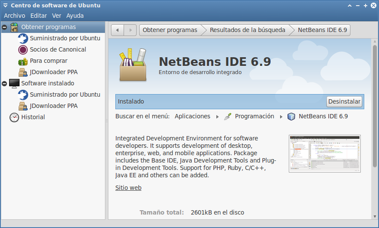This screenshot has width=379, height=228.
Task: Select Socios de Canonical
Action: [x=58, y=49]
